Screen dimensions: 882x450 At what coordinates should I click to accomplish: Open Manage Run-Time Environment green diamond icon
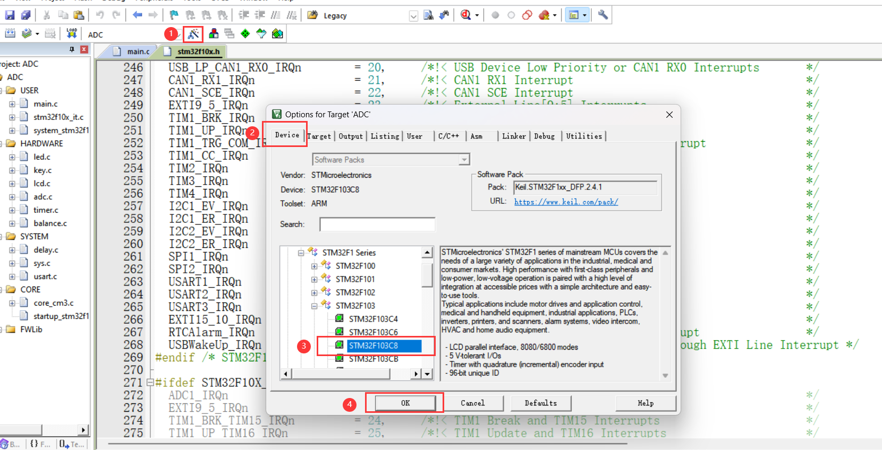click(x=245, y=33)
